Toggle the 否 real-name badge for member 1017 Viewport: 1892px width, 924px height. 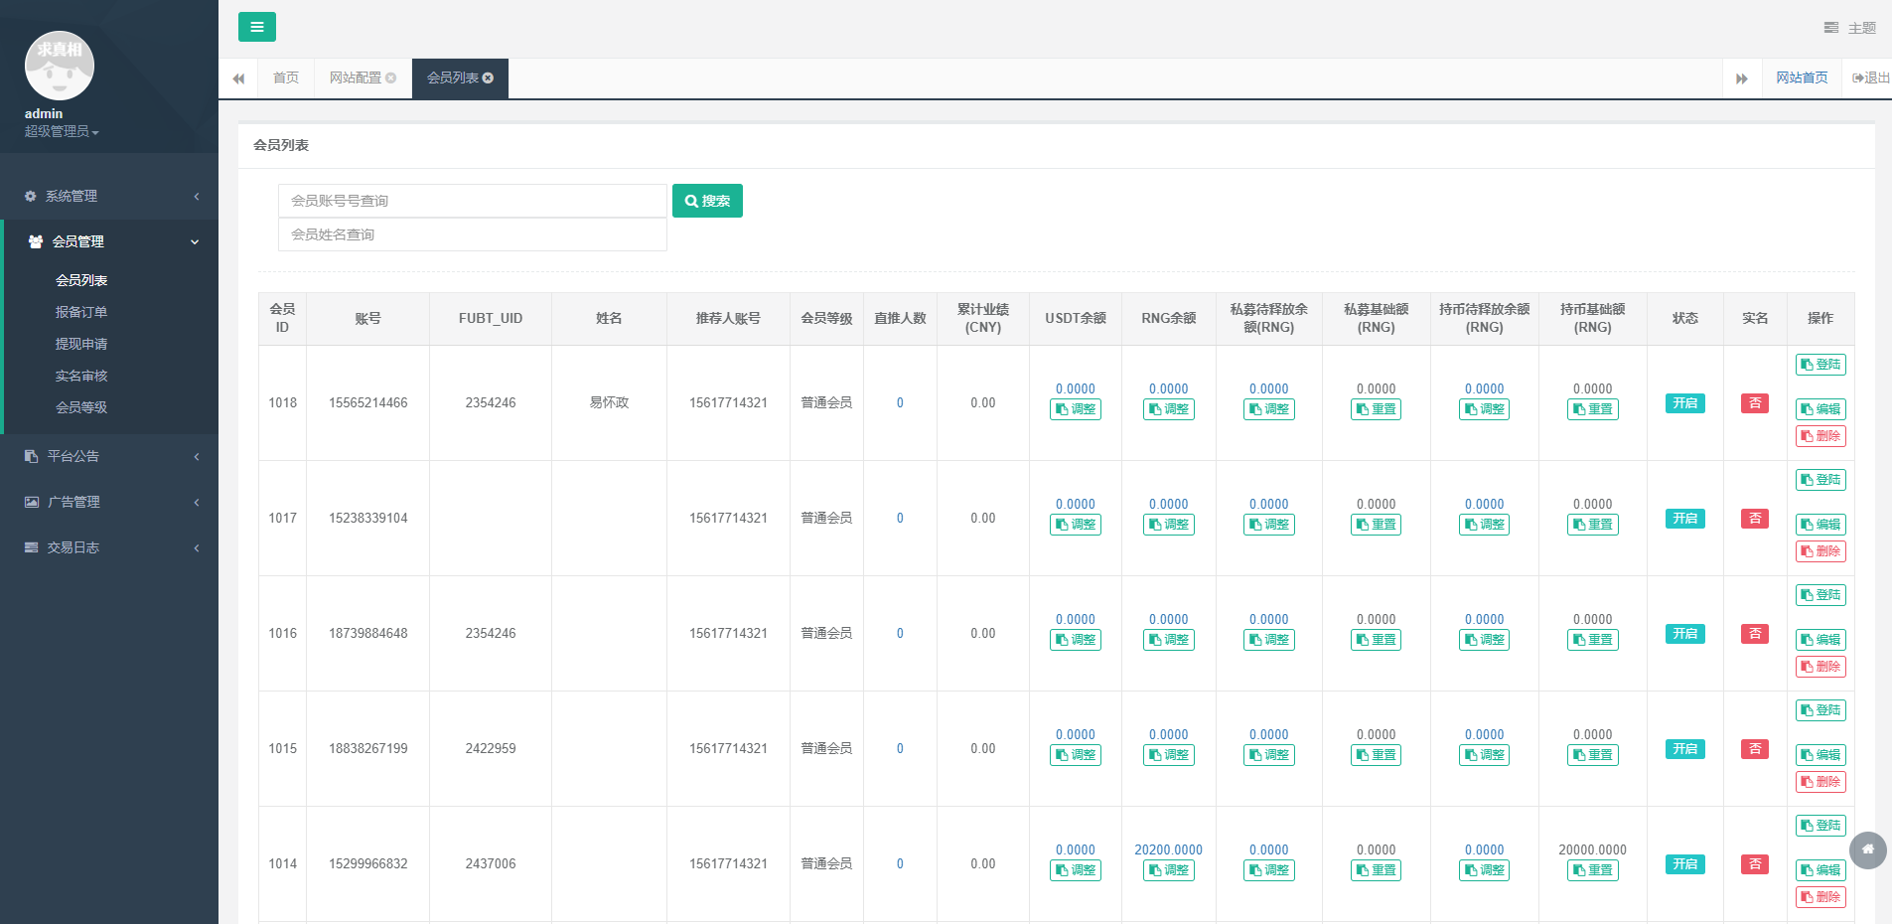pos(1754,519)
